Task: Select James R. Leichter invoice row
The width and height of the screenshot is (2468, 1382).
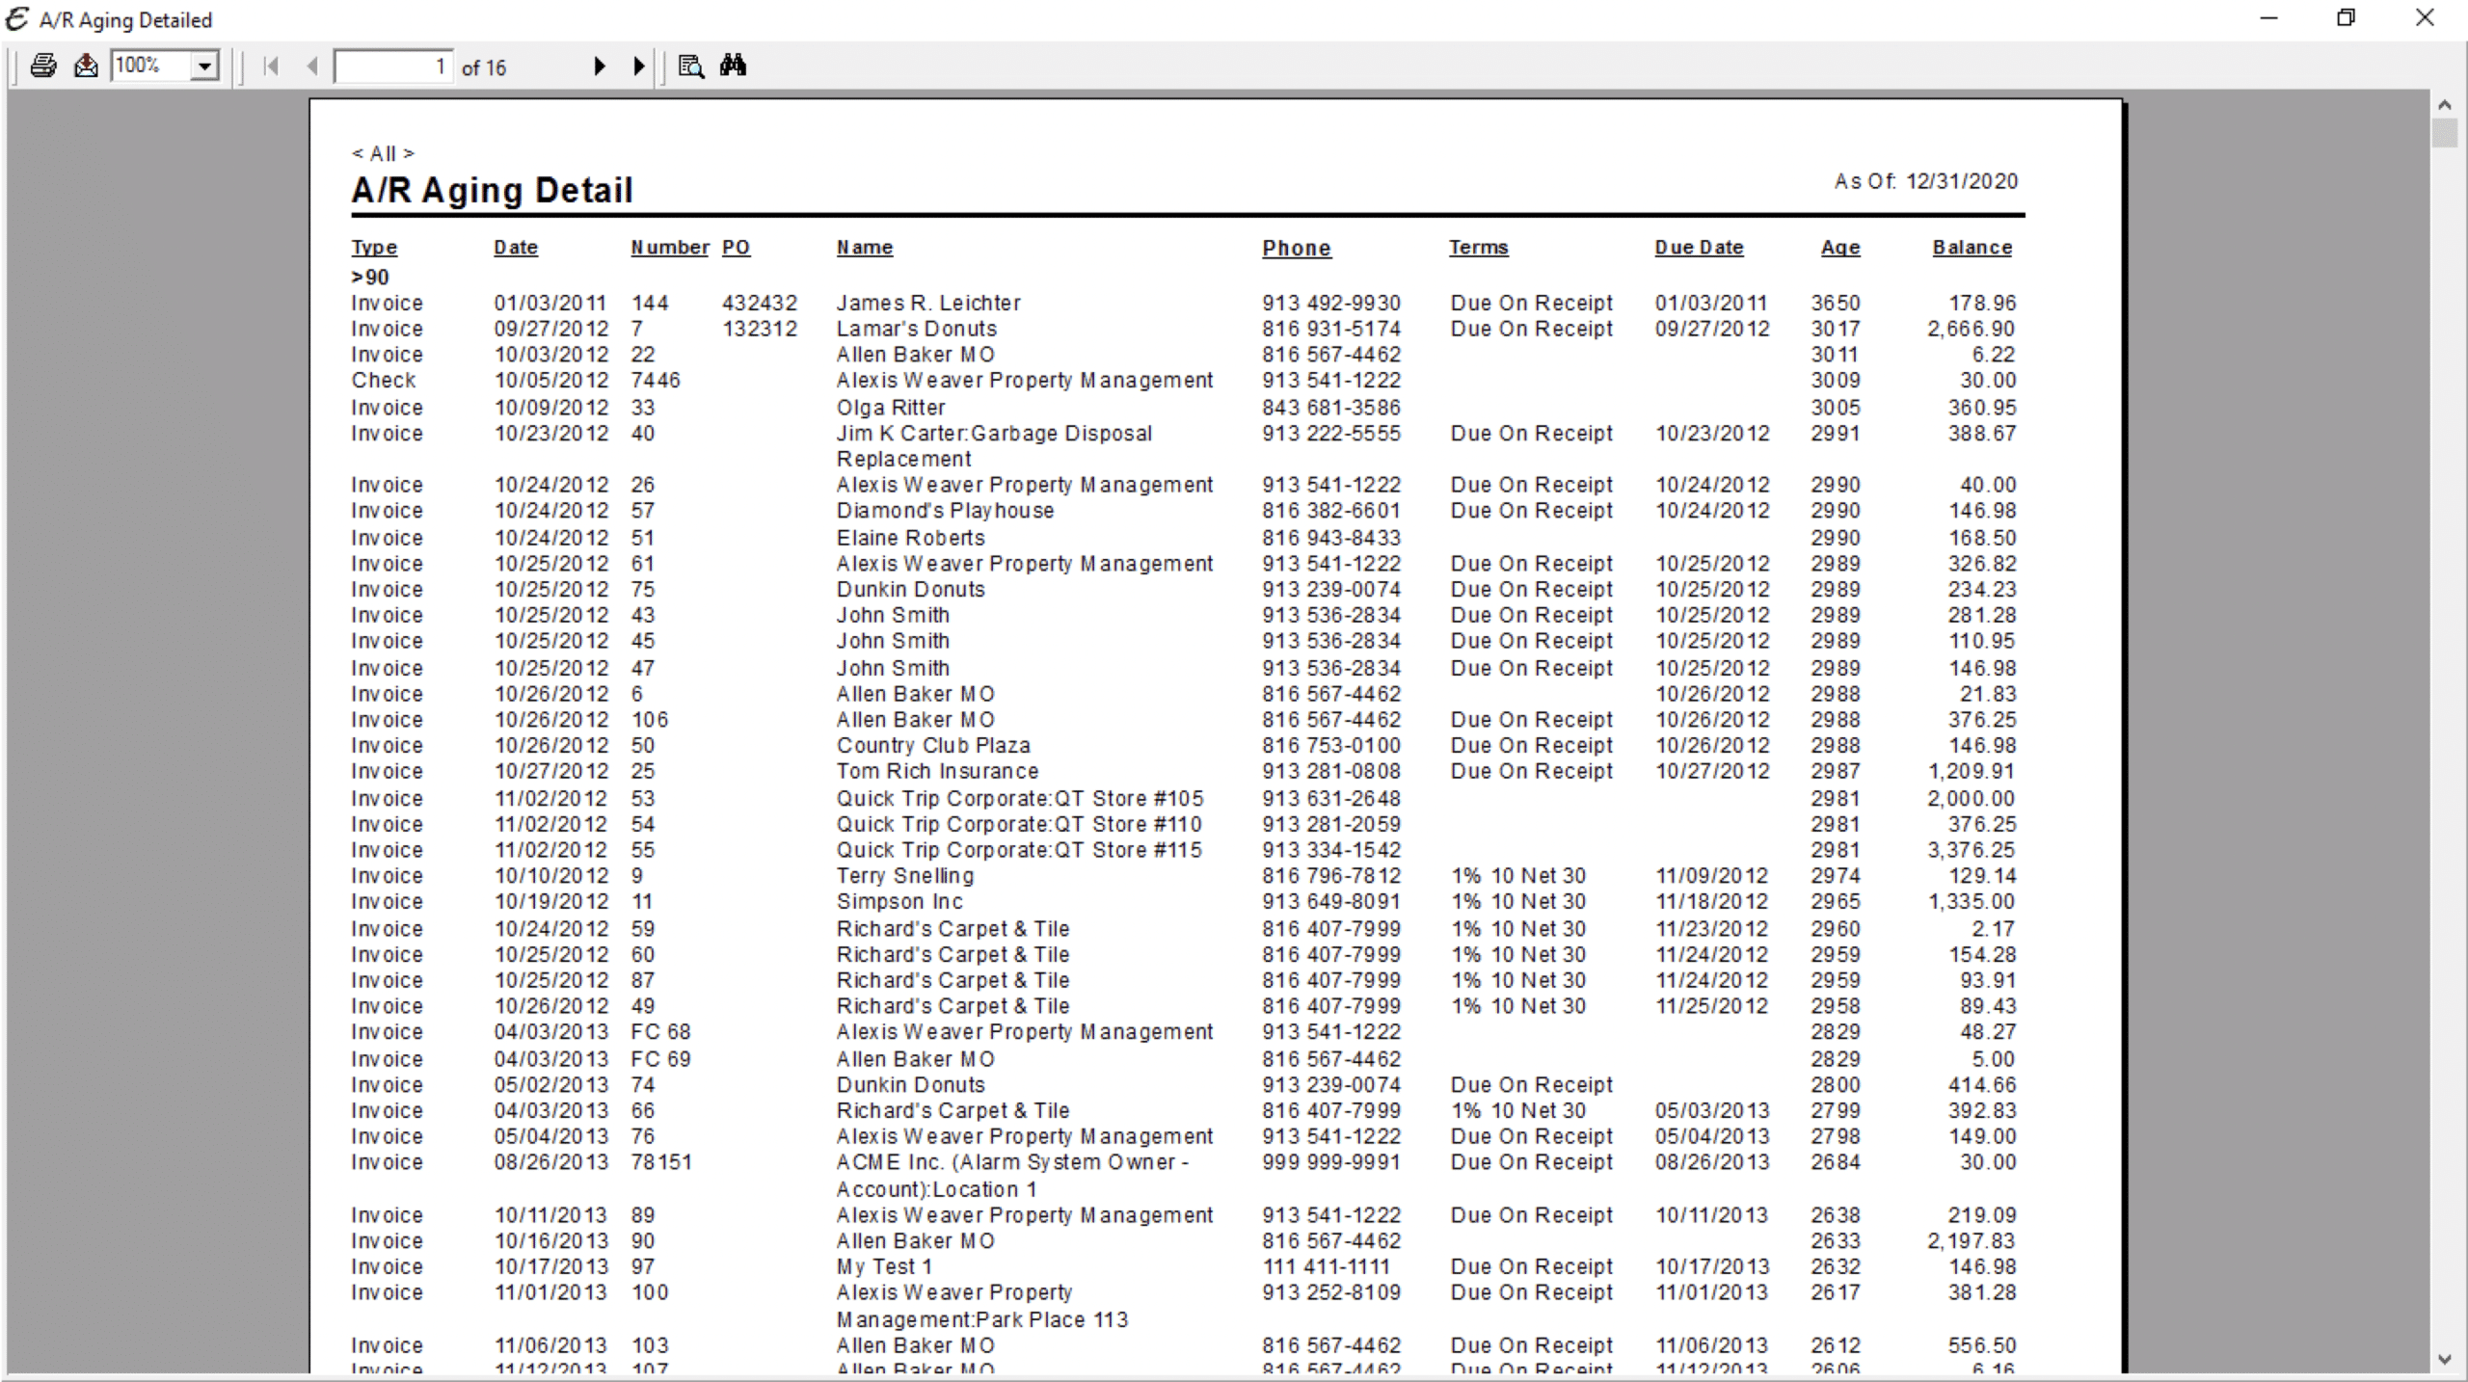Action: click(x=927, y=303)
